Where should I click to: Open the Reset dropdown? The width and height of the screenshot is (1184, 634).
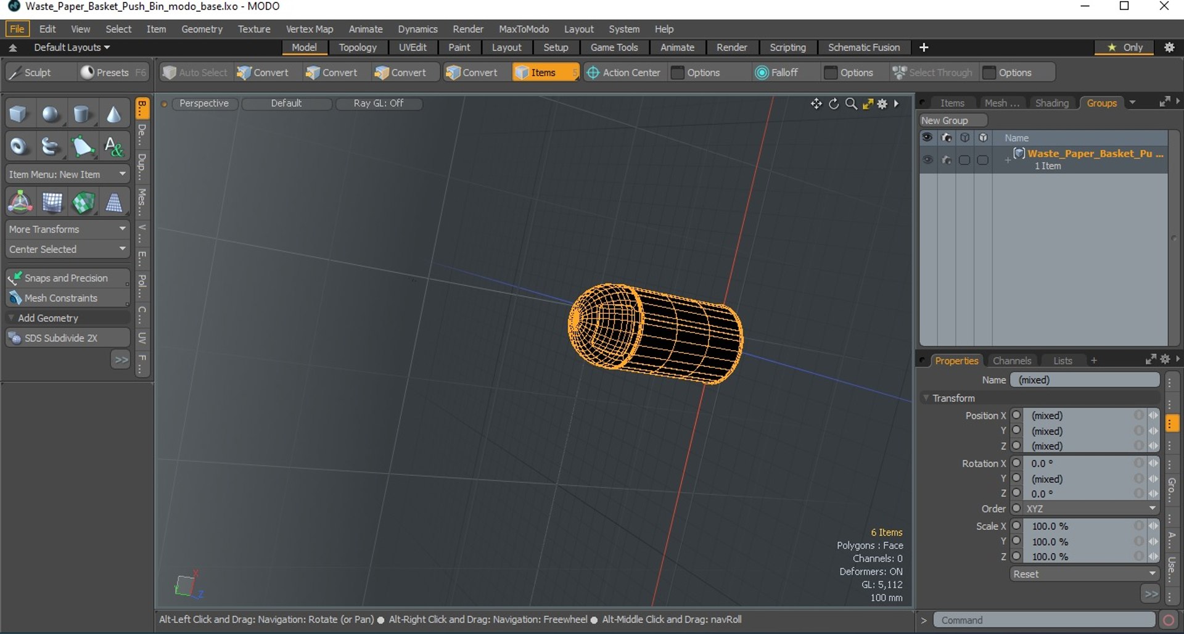(1084, 574)
